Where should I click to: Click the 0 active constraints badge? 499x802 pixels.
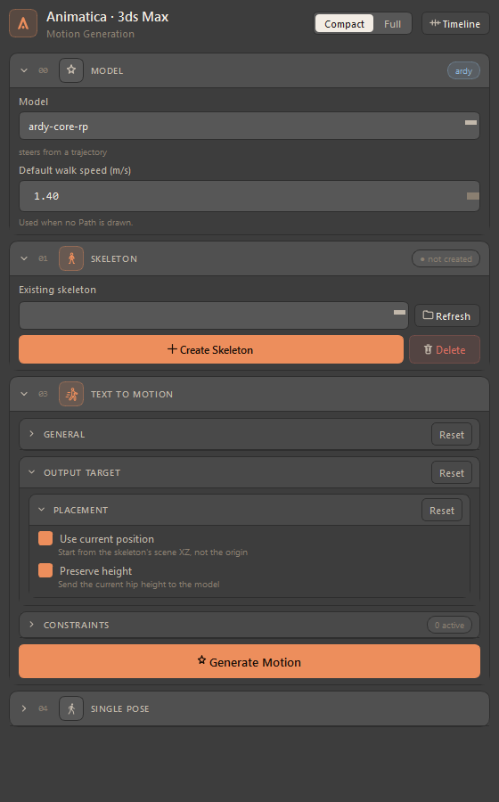point(449,625)
